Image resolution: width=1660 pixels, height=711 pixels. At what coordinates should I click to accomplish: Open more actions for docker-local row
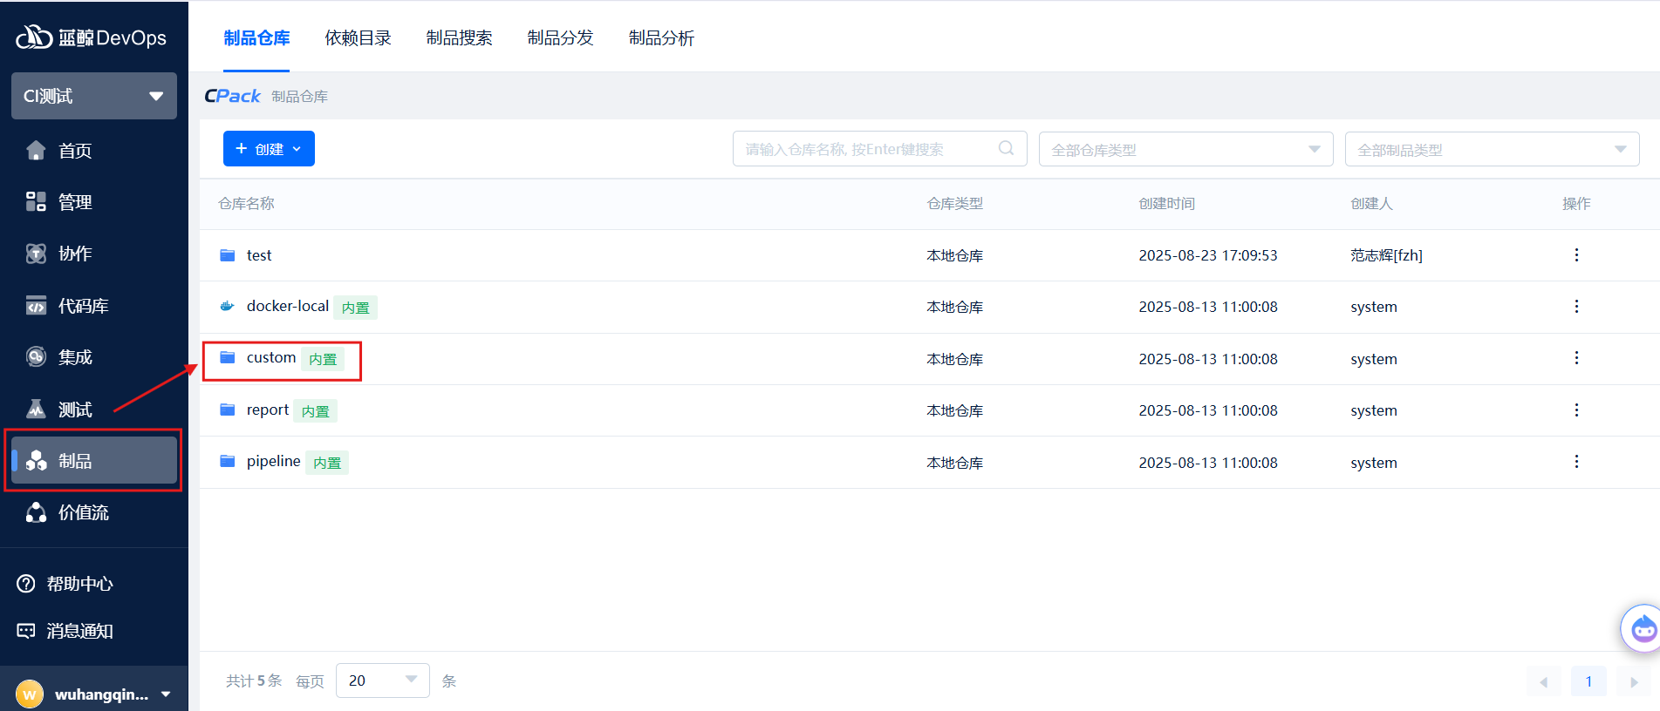(x=1576, y=307)
